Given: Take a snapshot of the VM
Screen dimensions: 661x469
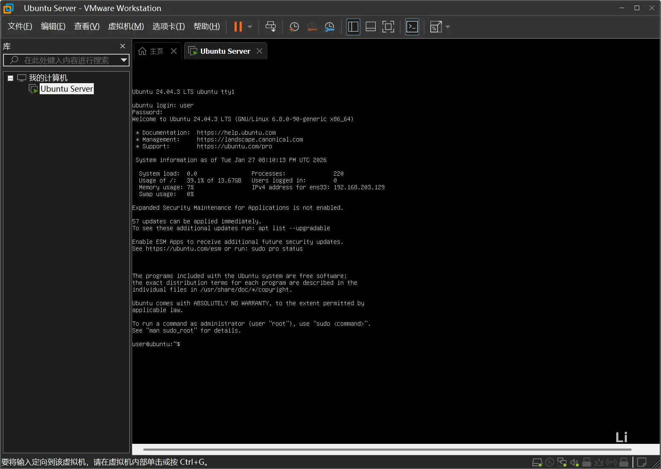Looking at the screenshot, I should coord(294,27).
